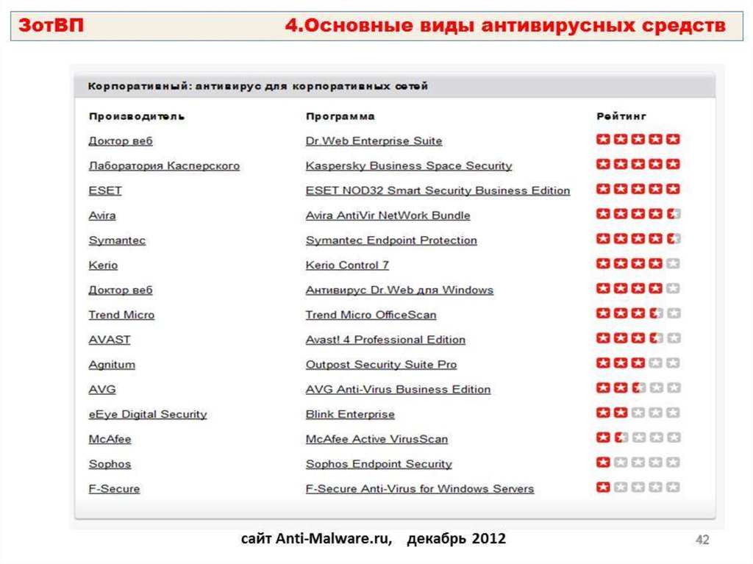This screenshot has width=753, height=564.
Task: Open the Sophos Endpoint Security link
Action: [x=379, y=464]
